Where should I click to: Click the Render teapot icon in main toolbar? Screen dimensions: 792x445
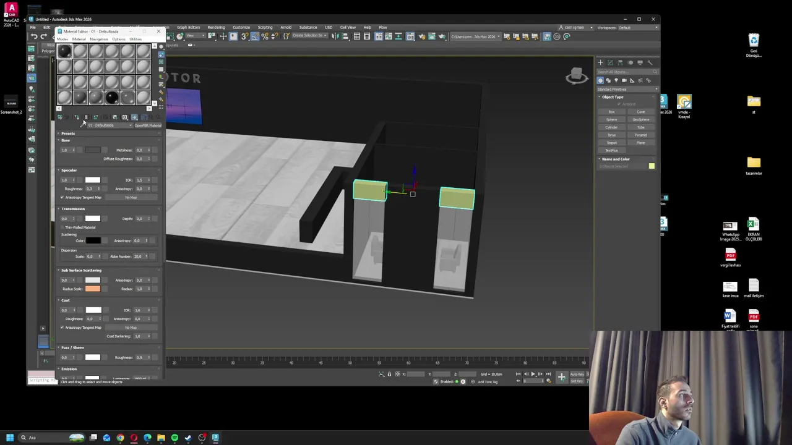coord(442,36)
